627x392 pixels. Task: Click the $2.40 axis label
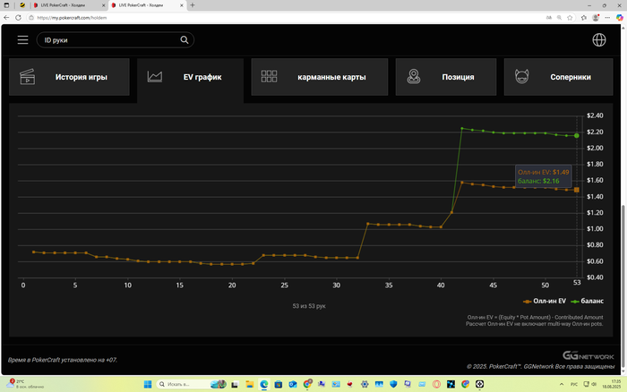click(595, 115)
